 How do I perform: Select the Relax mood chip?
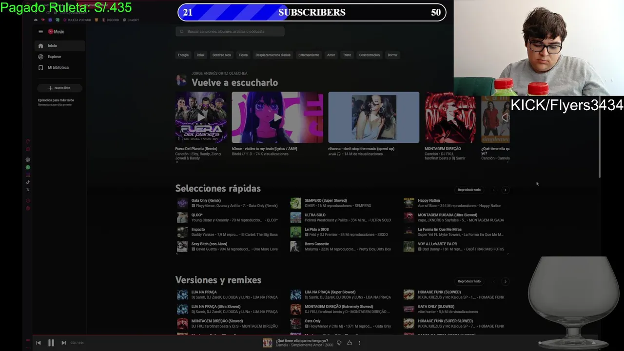click(200, 55)
